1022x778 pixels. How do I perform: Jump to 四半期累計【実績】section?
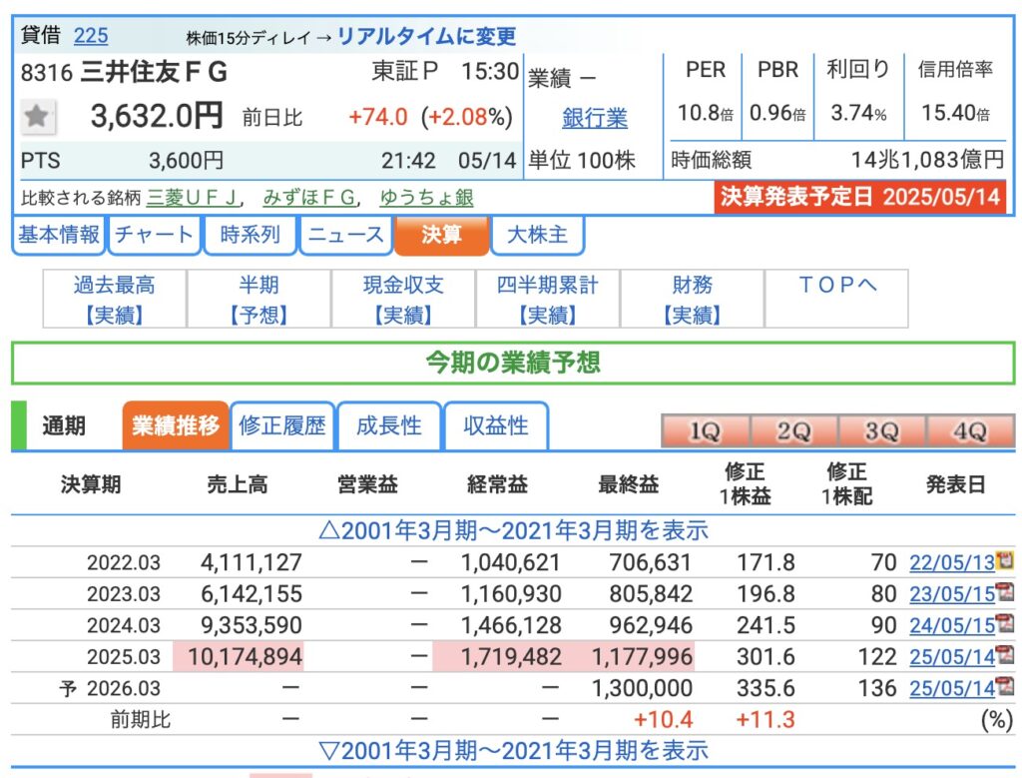click(x=548, y=300)
